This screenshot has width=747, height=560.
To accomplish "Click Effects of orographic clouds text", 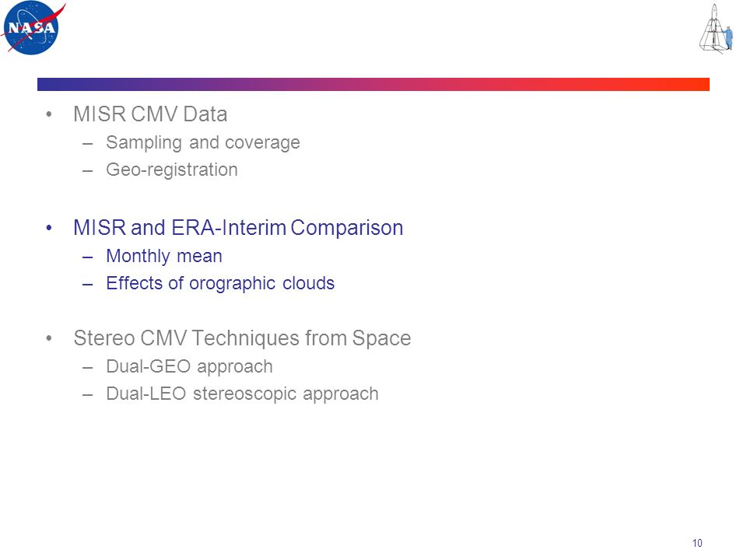I will (220, 283).
